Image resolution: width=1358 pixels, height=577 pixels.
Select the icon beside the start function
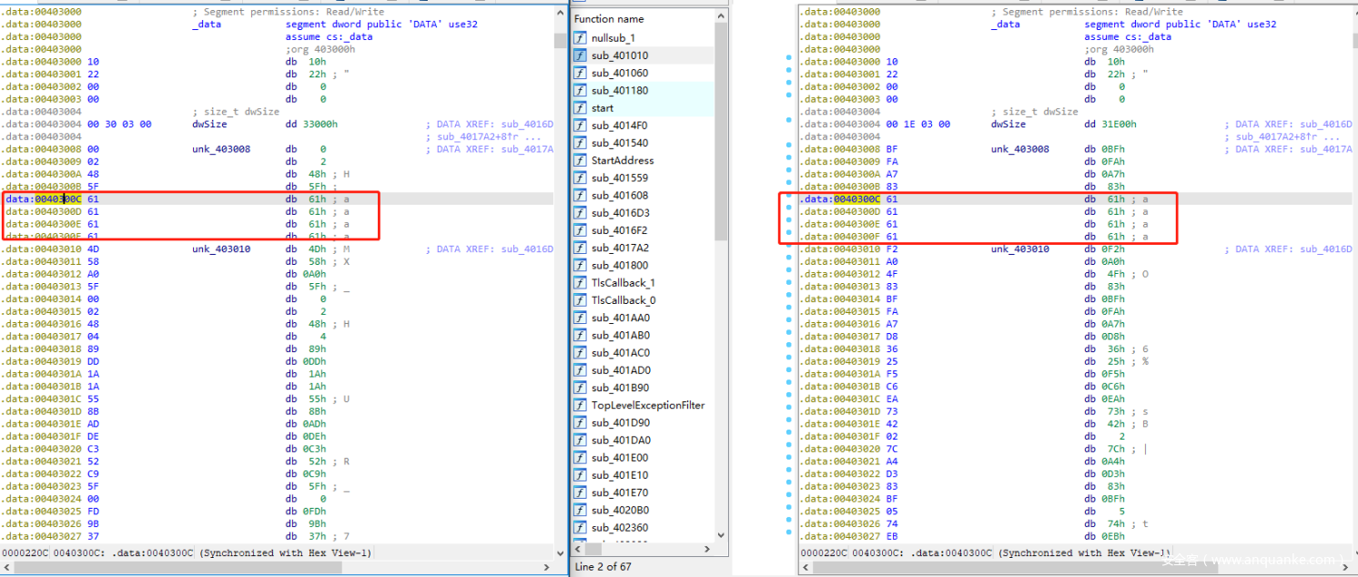pos(581,108)
